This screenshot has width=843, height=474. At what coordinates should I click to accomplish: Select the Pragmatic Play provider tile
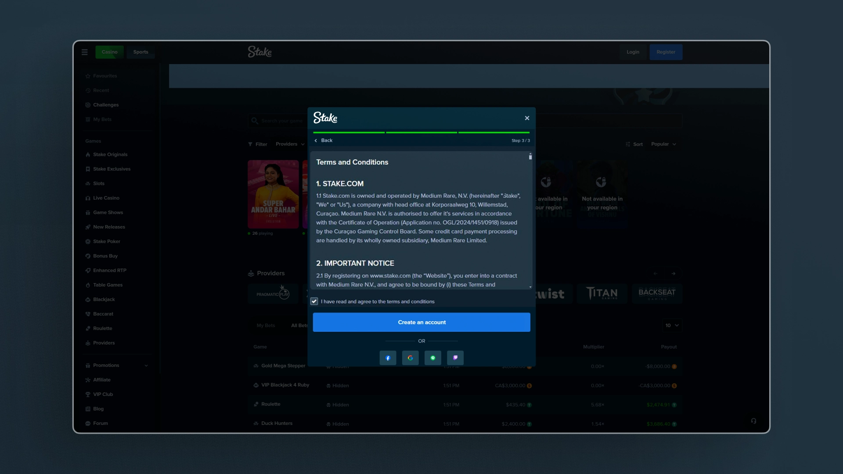pyautogui.click(x=273, y=294)
